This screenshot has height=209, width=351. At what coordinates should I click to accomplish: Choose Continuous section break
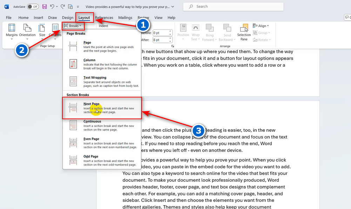(102, 126)
